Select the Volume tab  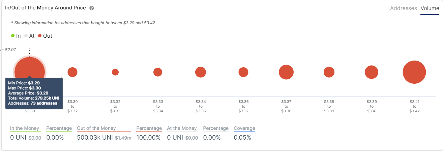tap(430, 8)
